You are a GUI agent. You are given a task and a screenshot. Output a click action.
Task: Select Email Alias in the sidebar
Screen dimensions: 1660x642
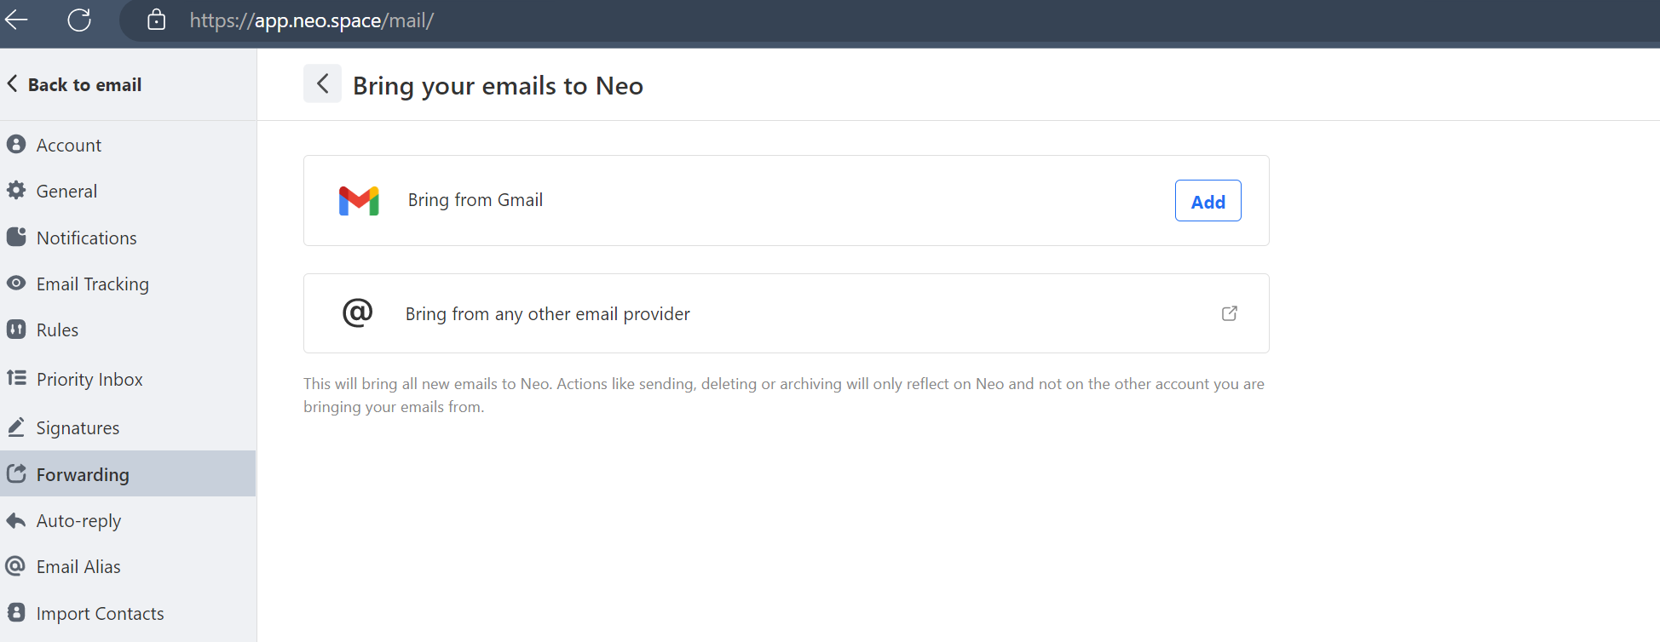point(128,566)
